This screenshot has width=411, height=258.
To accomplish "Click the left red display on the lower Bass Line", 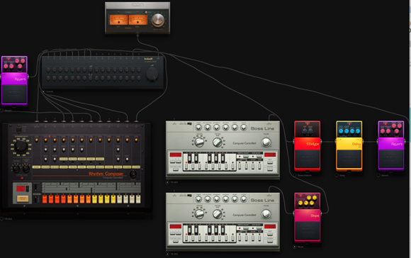I will pos(175,226).
